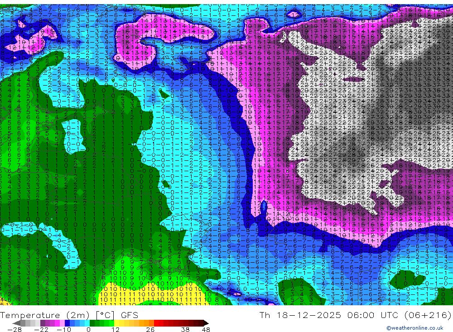Click the 0 legend label

88,329
